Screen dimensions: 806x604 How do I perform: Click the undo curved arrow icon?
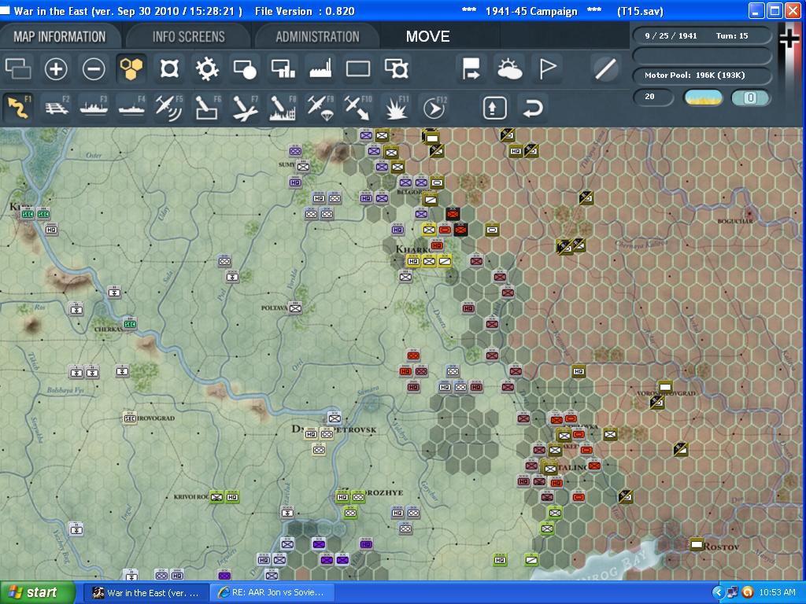(533, 108)
